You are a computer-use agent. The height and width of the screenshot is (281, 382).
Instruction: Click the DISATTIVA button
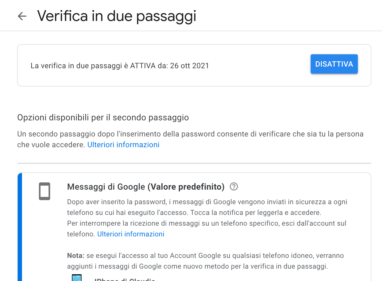click(x=334, y=64)
